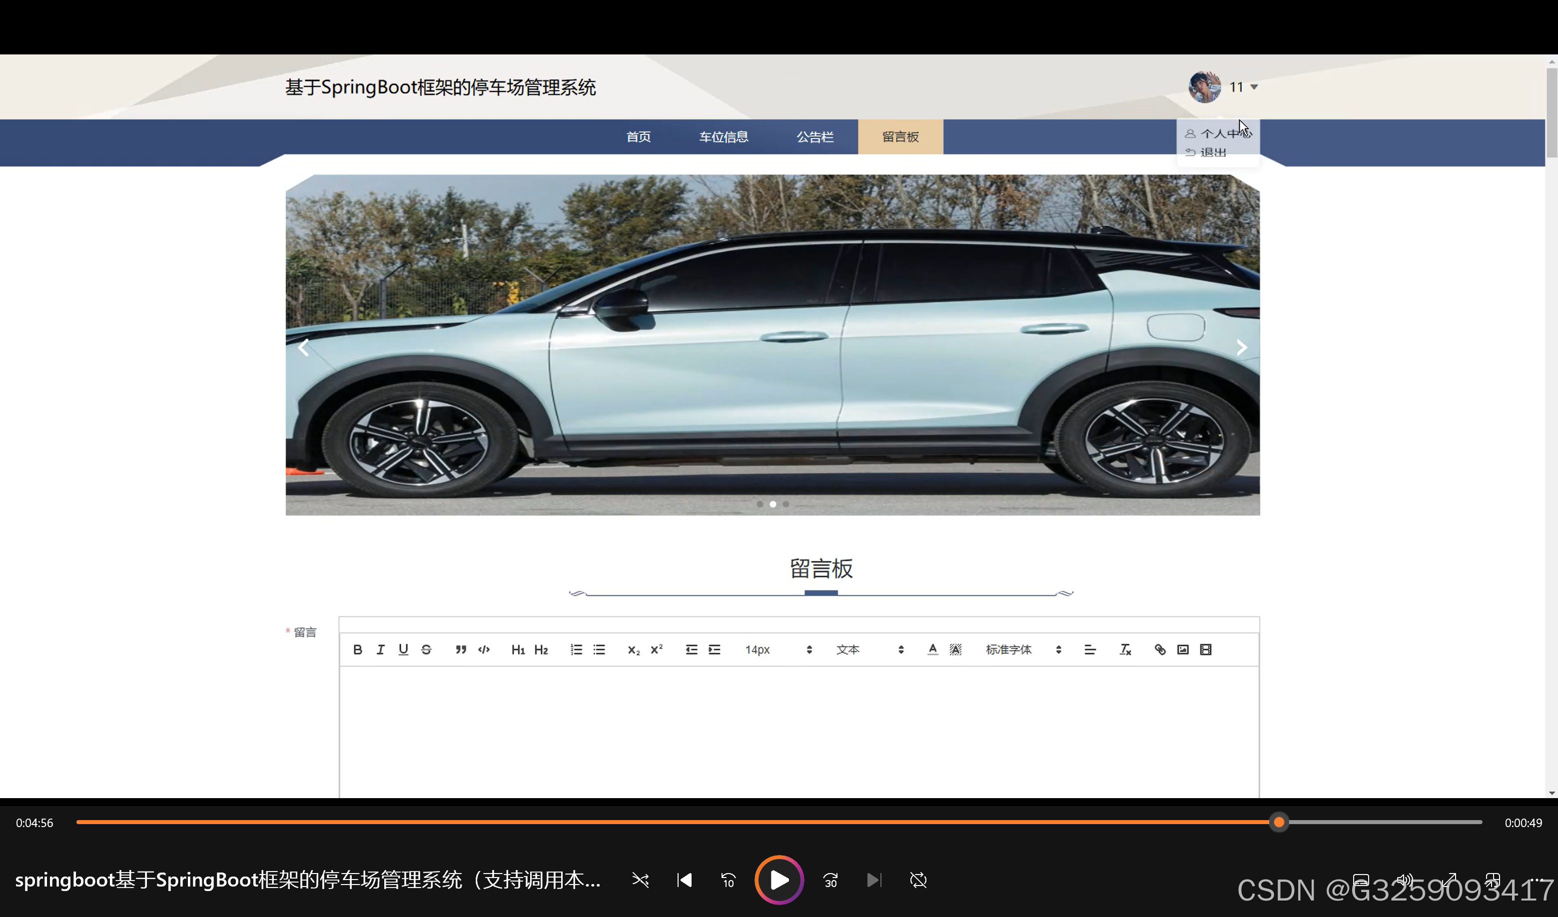Viewport: 1558px width, 917px height.
Task: Switch to the 车位信息 tab
Action: [724, 136]
